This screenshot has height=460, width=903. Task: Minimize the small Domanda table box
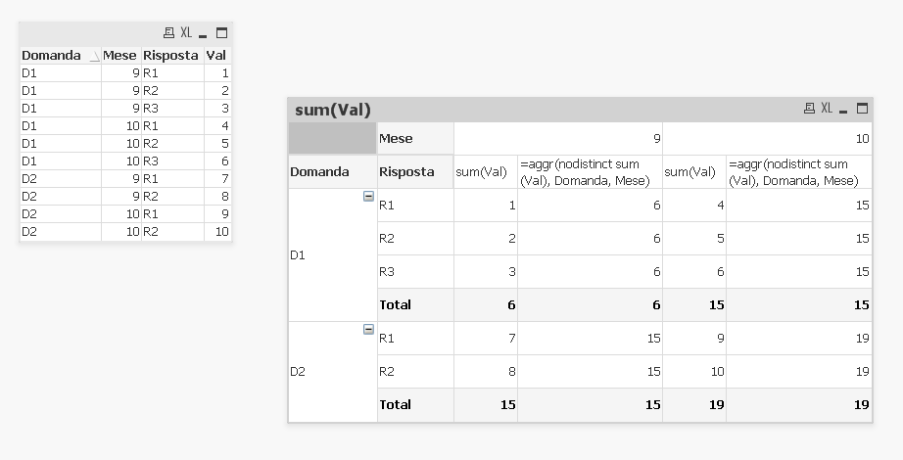click(204, 33)
